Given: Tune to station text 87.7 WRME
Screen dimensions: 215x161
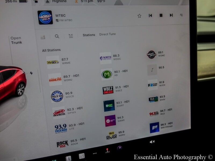Looking at the screenshot, I should click(66, 61).
